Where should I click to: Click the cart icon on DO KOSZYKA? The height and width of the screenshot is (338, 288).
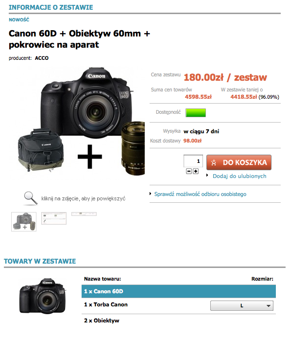click(x=214, y=162)
